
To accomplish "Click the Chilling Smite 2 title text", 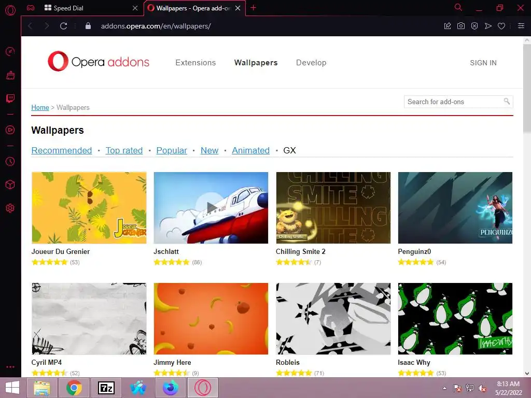I will (x=300, y=251).
